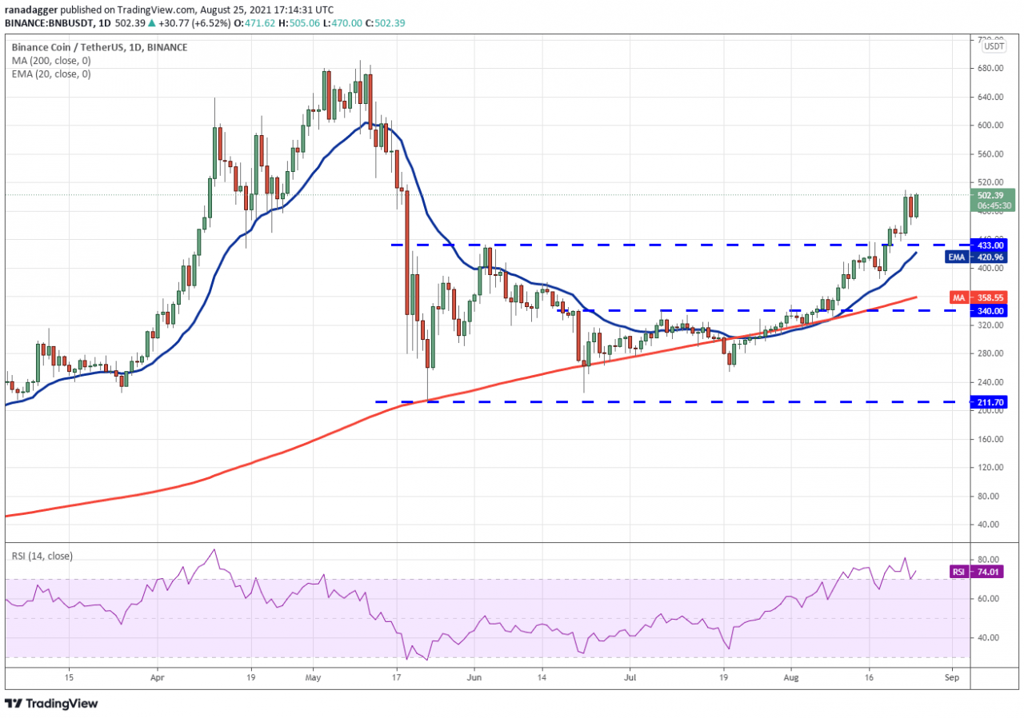Select the Aug label on the time axis
Viewport: 1024px width, 718px height.
coord(790,676)
